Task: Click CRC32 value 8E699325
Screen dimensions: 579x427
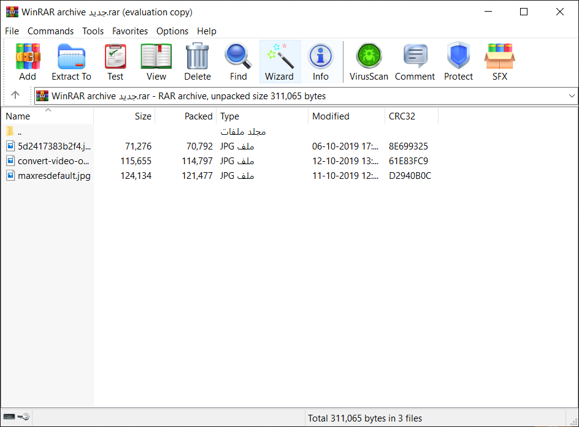Action: point(408,146)
